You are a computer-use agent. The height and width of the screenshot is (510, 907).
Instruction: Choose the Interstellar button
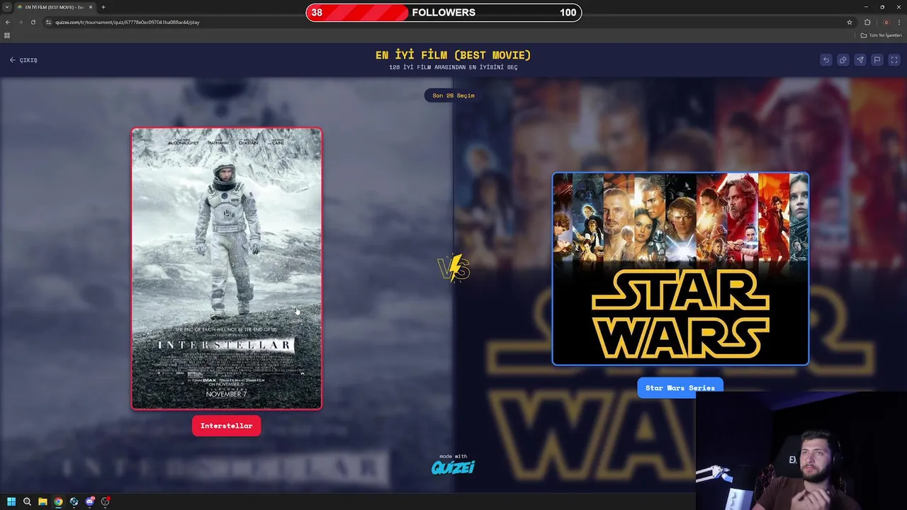tap(227, 426)
